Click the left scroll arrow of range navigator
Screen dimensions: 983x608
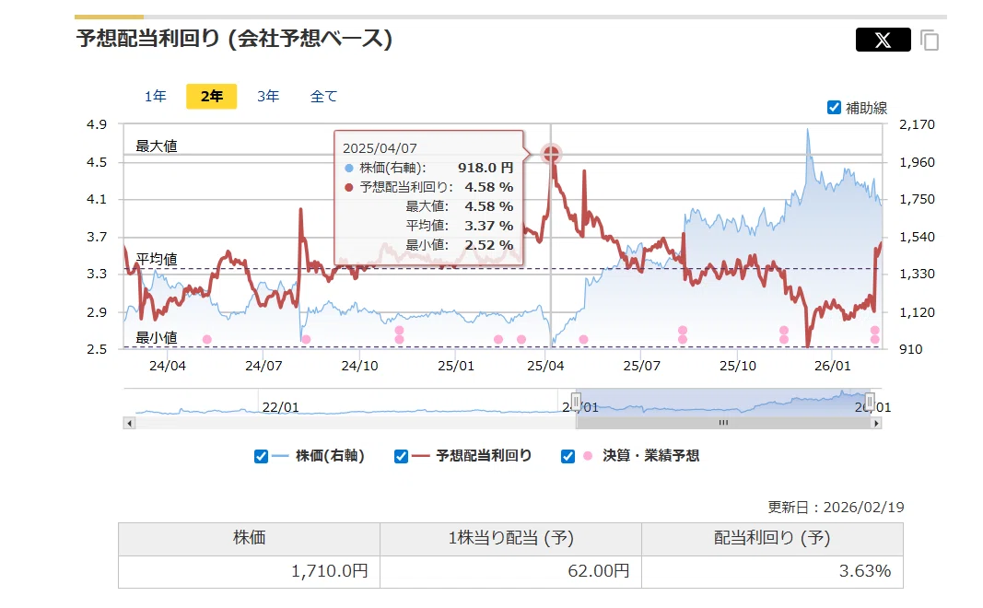click(129, 424)
